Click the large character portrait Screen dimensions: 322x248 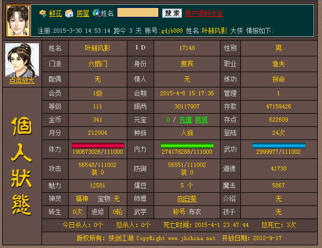[22, 60]
